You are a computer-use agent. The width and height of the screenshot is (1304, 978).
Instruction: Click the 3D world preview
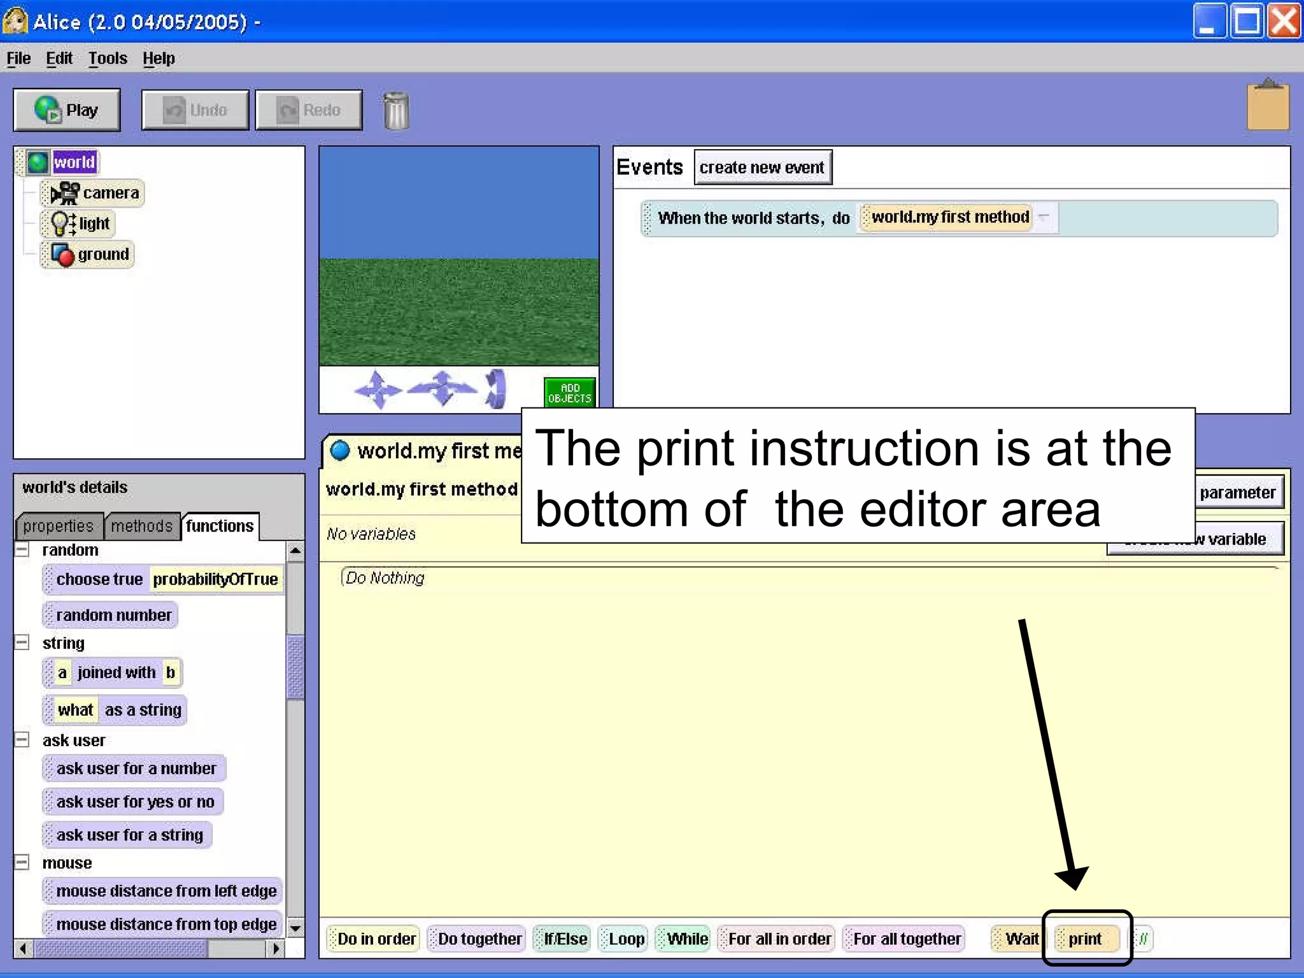pyautogui.click(x=459, y=256)
